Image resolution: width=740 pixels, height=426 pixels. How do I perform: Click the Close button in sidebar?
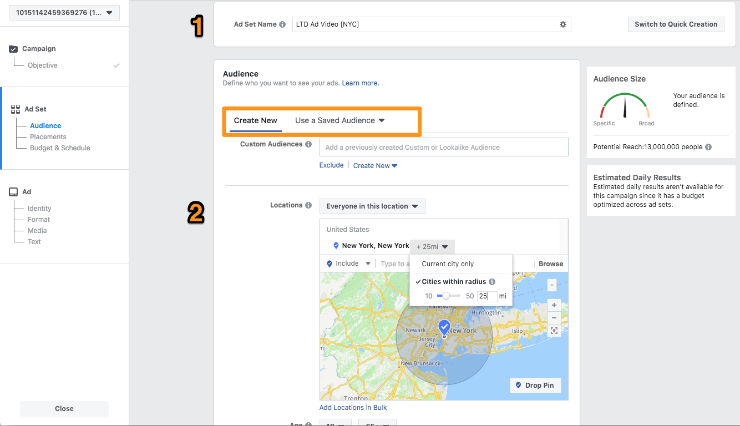tap(64, 409)
